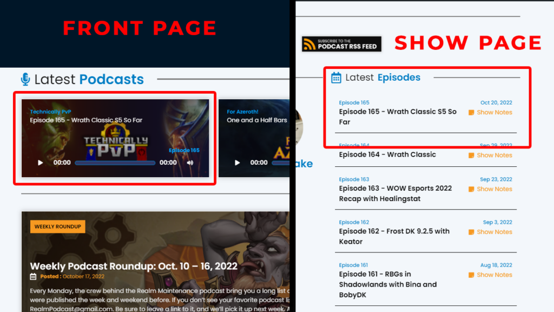Click the WEEKLY ROUNDUP category badge
Screen dimensions: 554x312
coord(57,227)
